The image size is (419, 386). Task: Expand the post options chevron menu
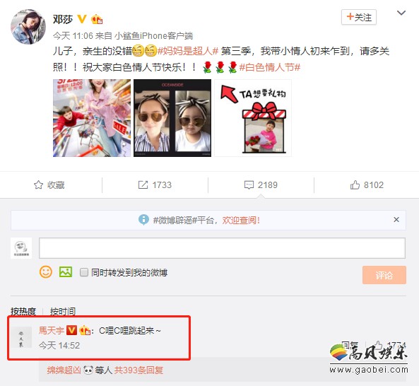click(x=401, y=13)
